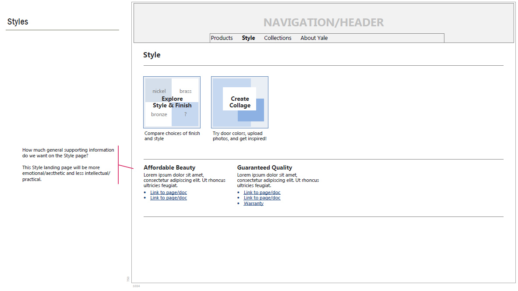Go to About Yale page

[x=314, y=38]
